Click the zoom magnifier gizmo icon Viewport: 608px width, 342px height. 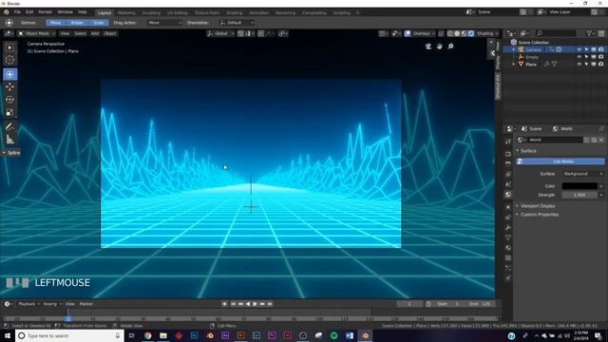pos(450,47)
